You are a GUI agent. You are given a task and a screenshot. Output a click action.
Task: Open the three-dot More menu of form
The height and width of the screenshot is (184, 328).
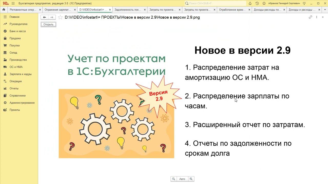[x=316, y=17]
